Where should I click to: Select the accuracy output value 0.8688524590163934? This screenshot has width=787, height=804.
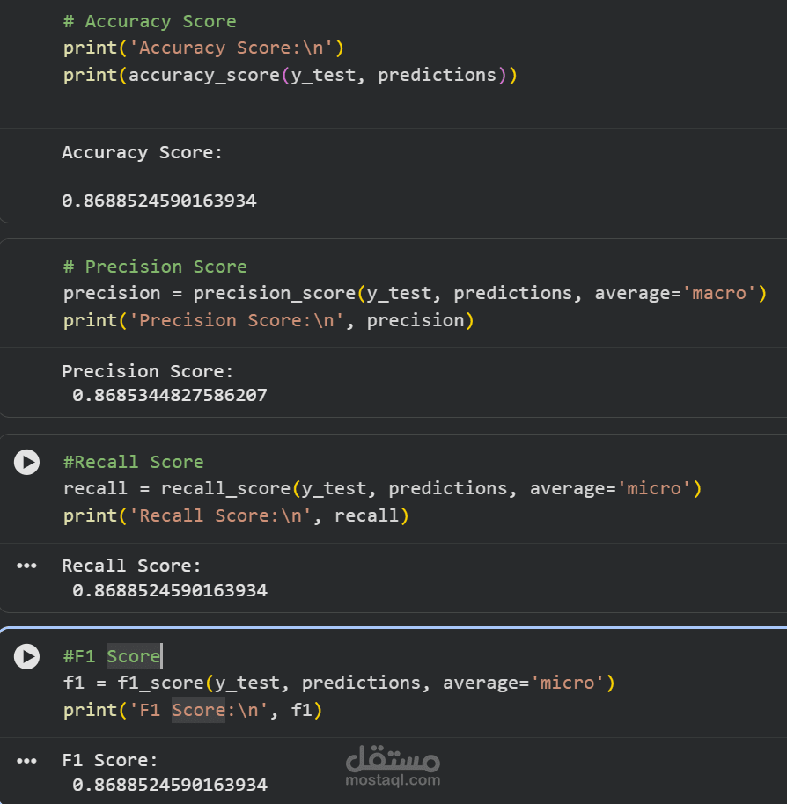(x=159, y=201)
